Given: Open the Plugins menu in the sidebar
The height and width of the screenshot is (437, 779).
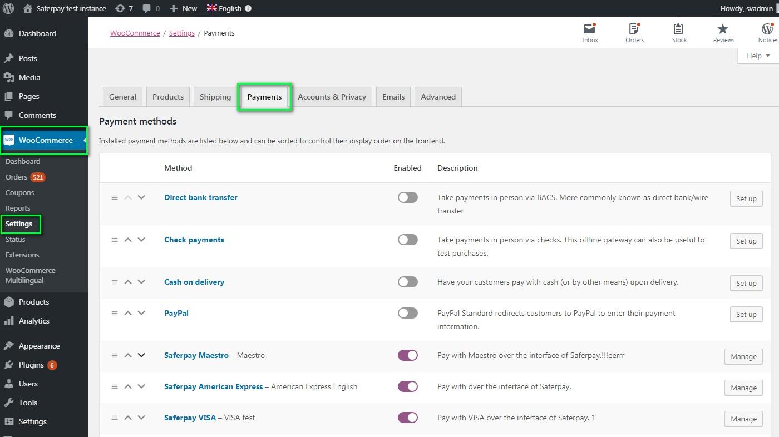Looking at the screenshot, I should click(31, 365).
